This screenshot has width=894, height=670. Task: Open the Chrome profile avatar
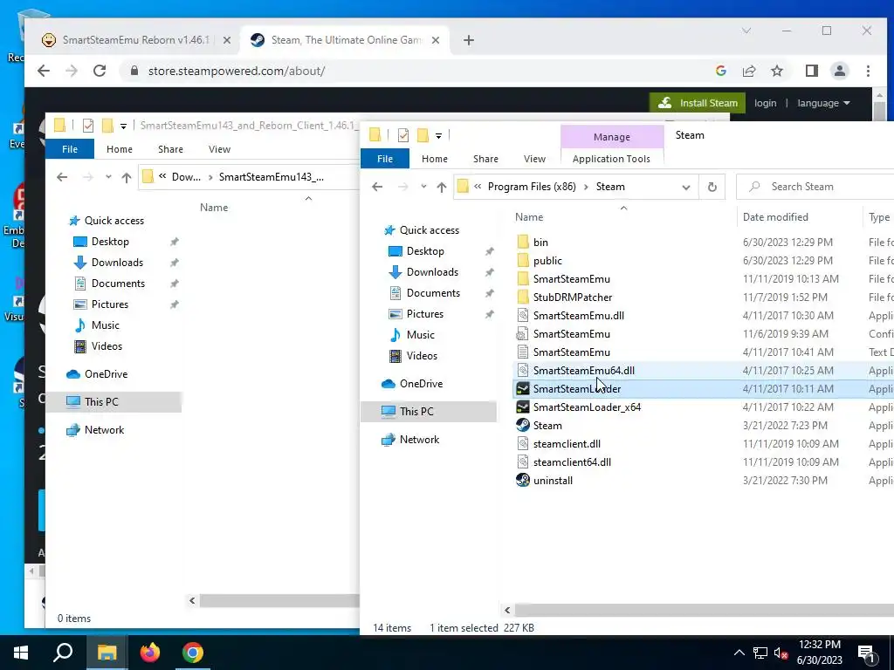click(839, 71)
